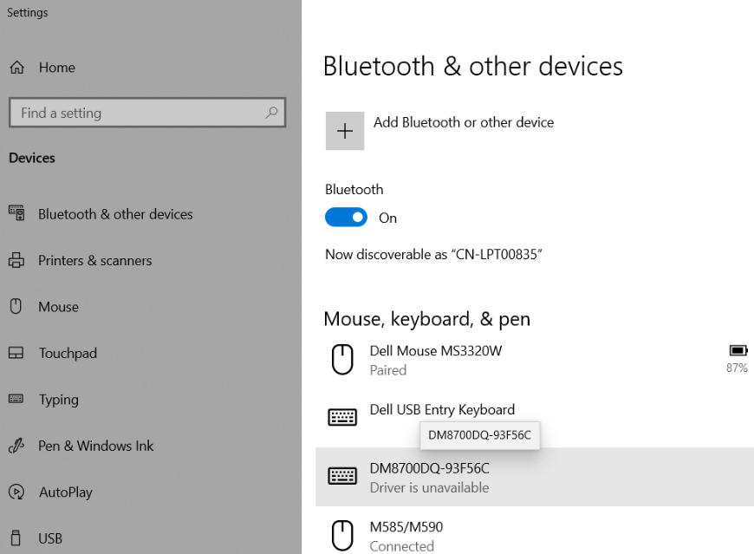This screenshot has width=754, height=554.
Task: Select USB settings in sidebar
Action: click(50, 538)
